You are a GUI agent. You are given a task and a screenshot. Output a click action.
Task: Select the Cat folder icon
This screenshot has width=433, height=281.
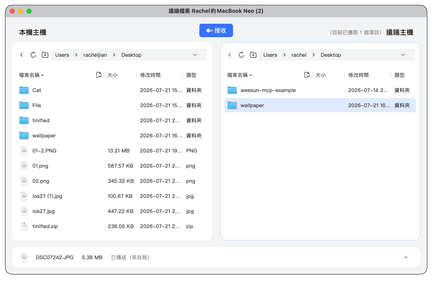24,90
